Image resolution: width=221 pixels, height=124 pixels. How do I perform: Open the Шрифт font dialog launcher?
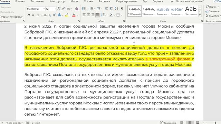click(79, 21)
